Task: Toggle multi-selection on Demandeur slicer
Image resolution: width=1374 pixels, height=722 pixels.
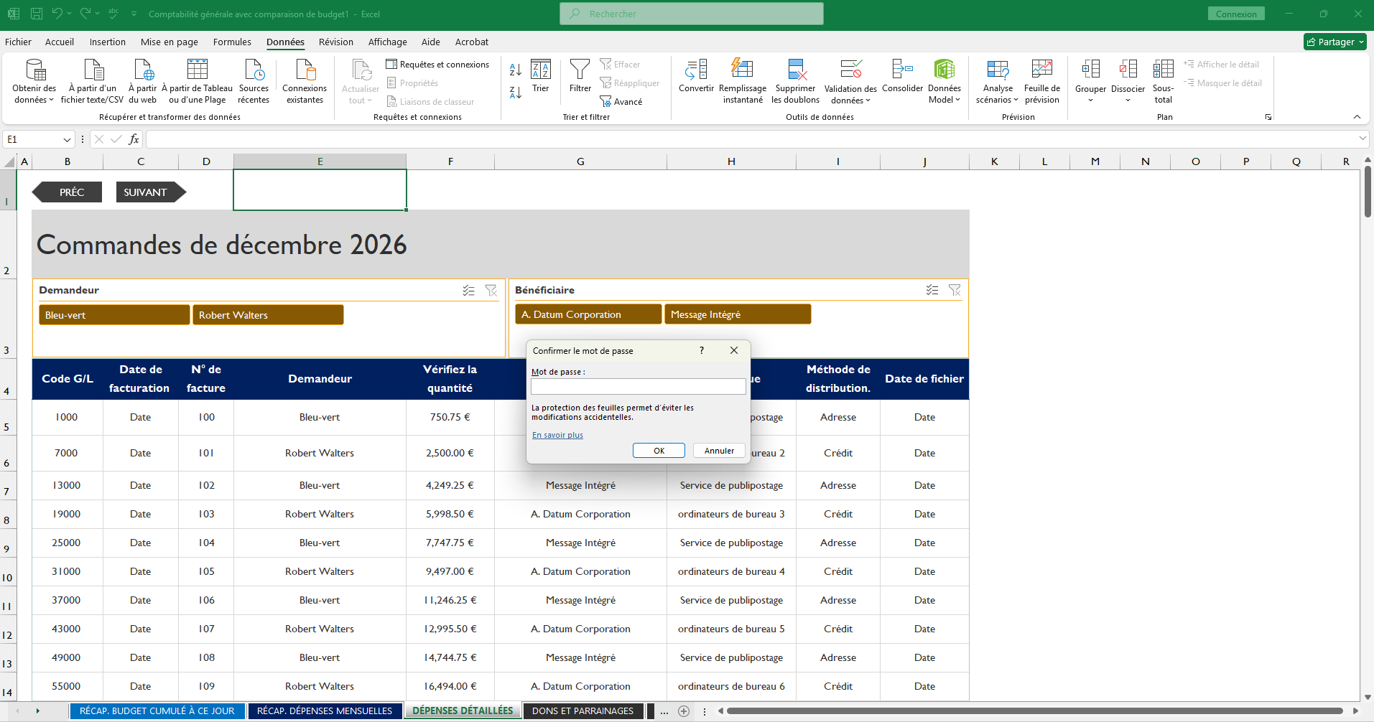Action: point(469,290)
